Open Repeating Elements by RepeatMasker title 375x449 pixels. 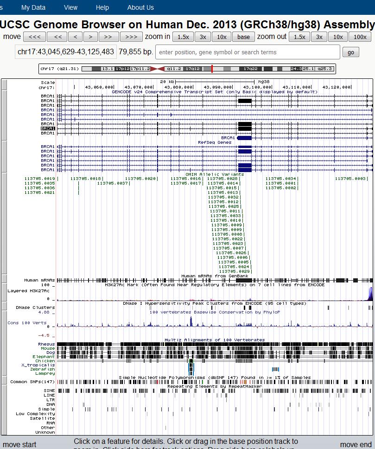click(x=215, y=386)
